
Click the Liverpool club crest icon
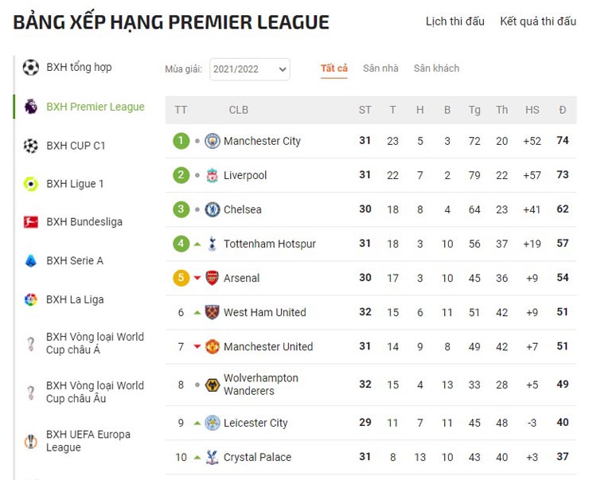point(213,175)
